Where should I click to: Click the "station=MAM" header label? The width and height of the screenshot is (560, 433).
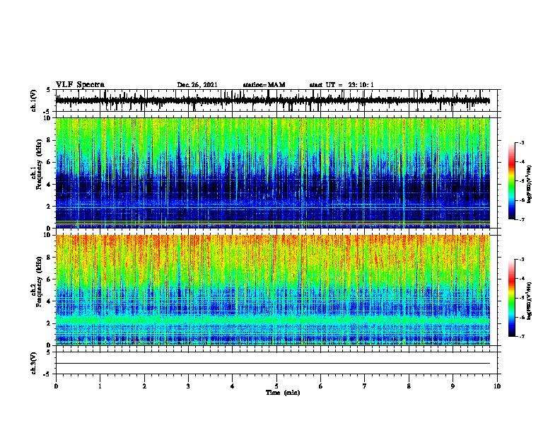click(264, 85)
